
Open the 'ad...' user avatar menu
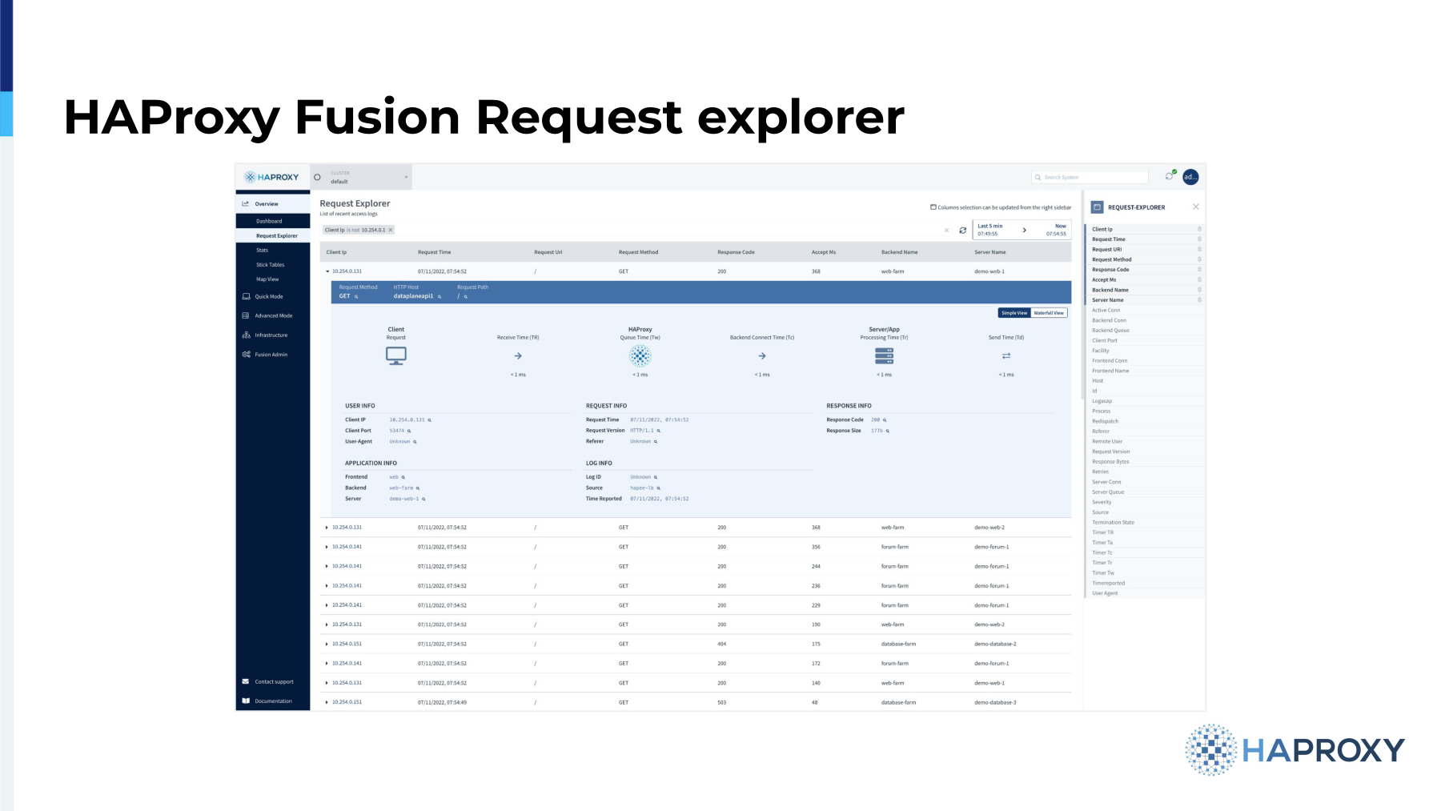pos(1190,177)
